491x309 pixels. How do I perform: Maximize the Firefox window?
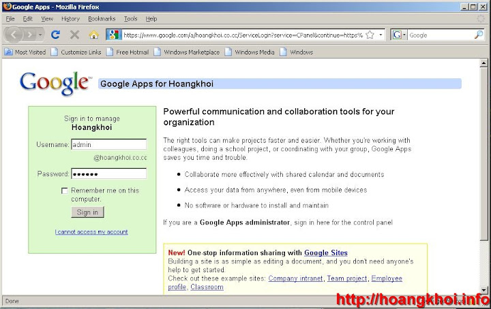[473, 7]
